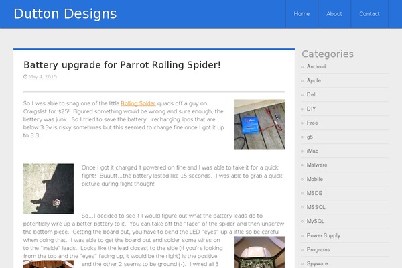Open the Power Supply category
Image resolution: width=402 pixels, height=268 pixels.
point(324,235)
